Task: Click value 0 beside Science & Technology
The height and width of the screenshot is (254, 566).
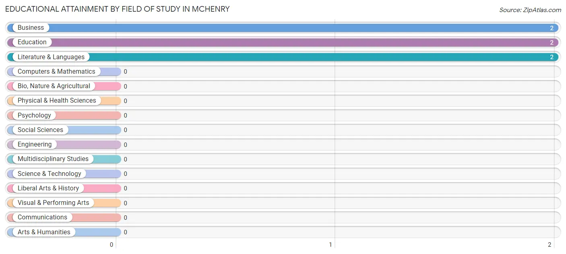Action: [x=125, y=174]
